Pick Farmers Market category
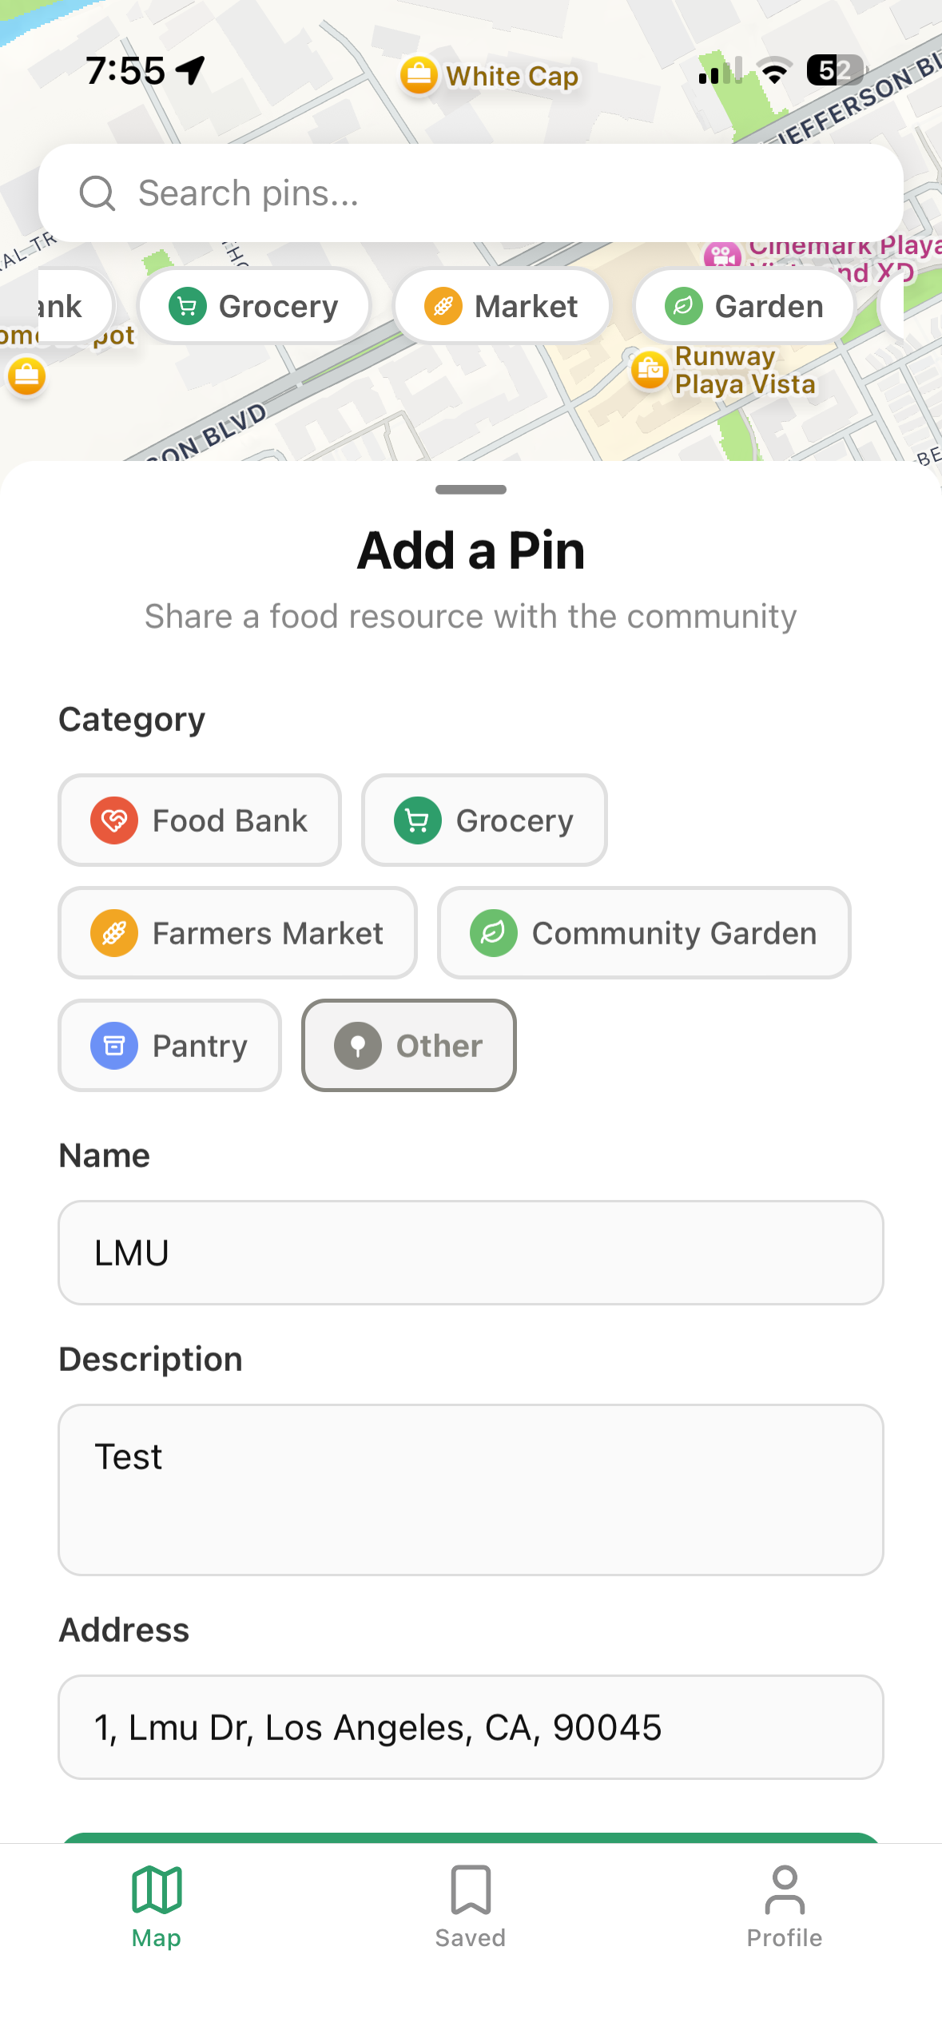This screenshot has height=2042, width=942. tap(237, 933)
